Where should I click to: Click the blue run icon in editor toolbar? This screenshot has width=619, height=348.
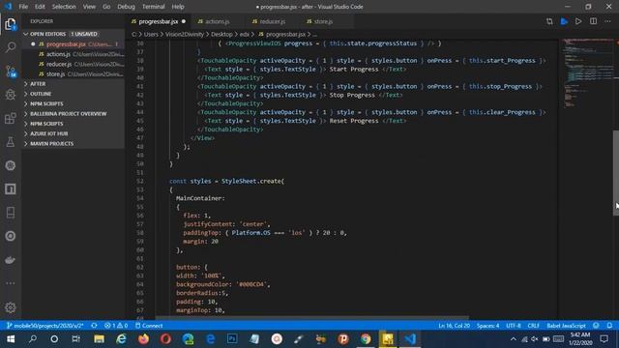pos(564,21)
